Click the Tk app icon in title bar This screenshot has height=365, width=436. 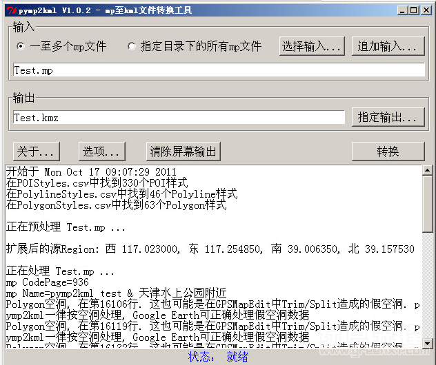(8, 10)
